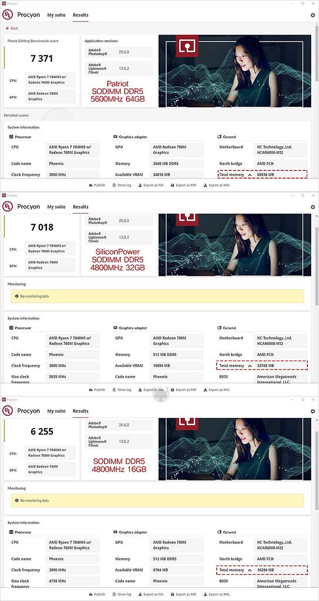Click the benchmark image beside the SiliconPower 32GB label
This screenshot has width=319, height=601.
click(235, 245)
